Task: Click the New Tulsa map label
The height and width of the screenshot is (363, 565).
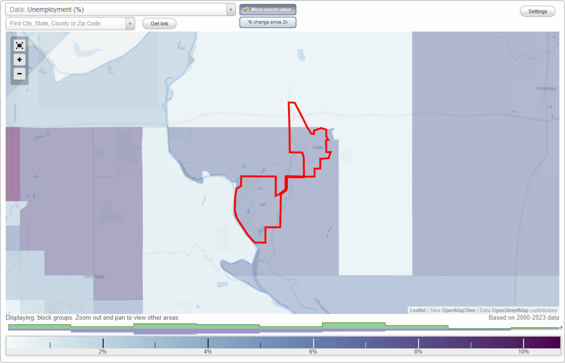Action: [x=94, y=277]
